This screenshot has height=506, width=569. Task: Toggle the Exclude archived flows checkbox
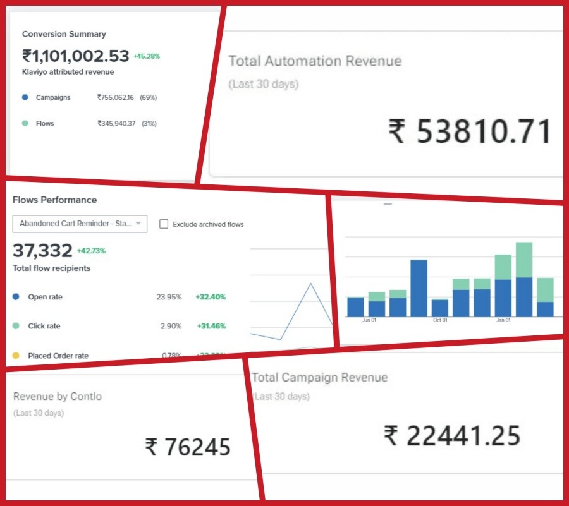pyautogui.click(x=164, y=224)
